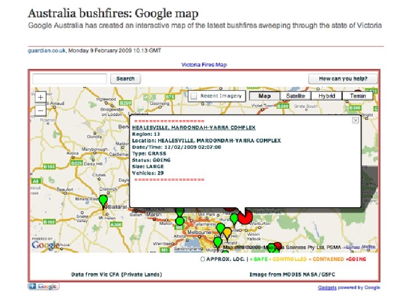Click the SAFE legend label

tap(261, 259)
